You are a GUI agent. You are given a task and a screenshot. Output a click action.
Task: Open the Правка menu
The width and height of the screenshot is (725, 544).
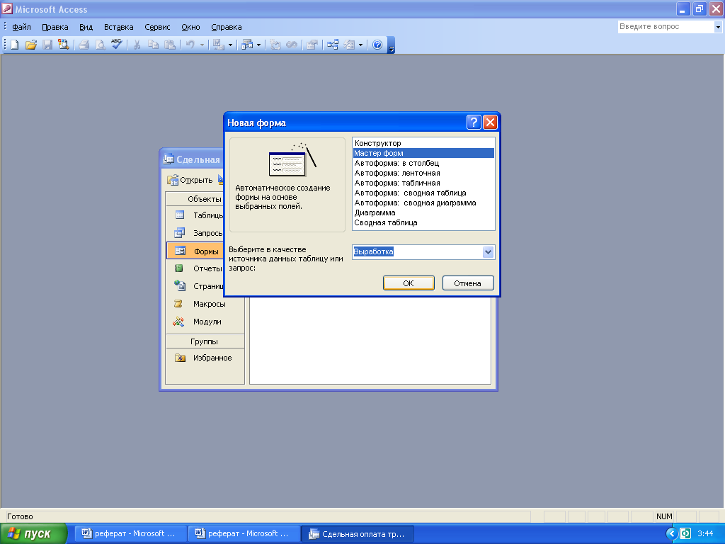[x=55, y=27]
